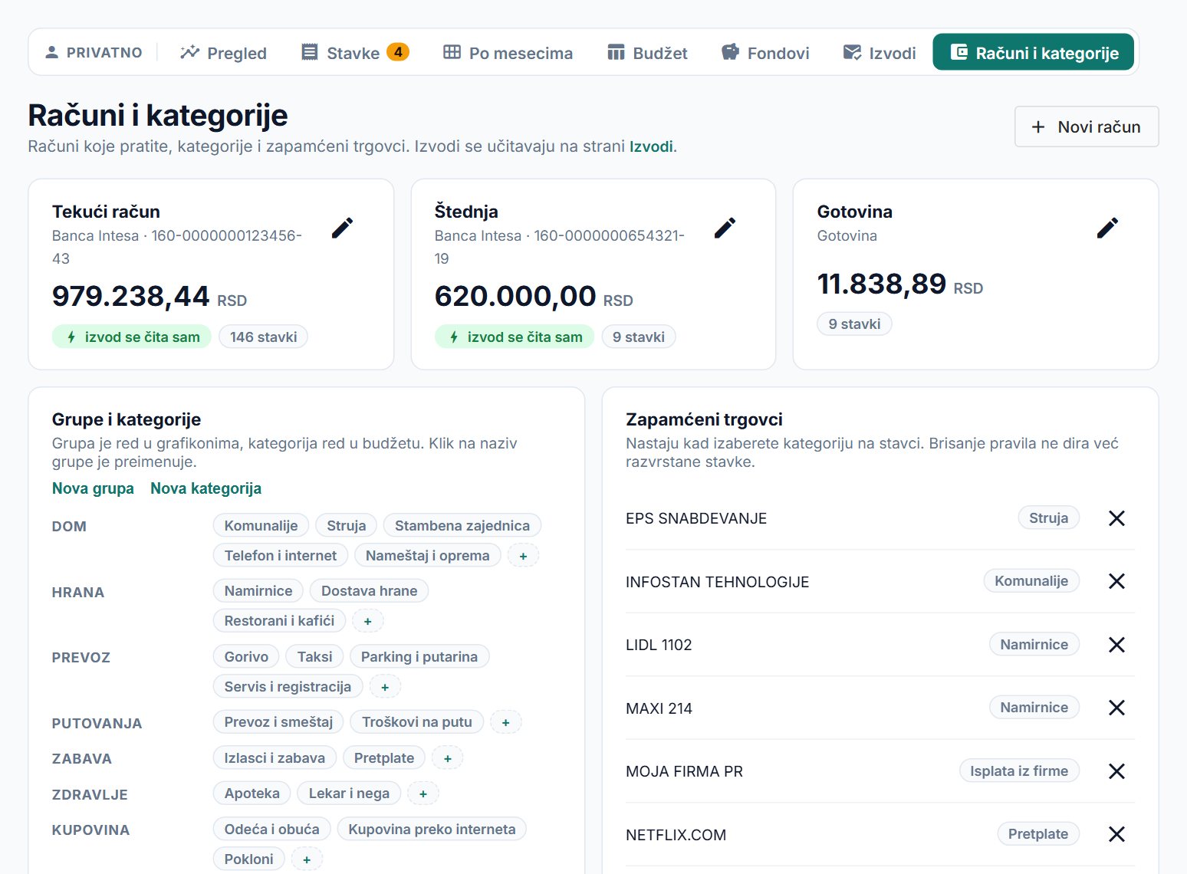
Task: Delete the EPS SNABDEVANJE merchant rule
Action: point(1116,518)
